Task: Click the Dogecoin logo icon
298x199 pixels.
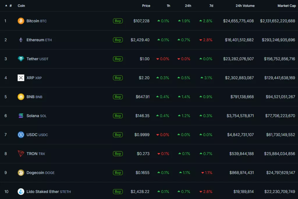Action: tap(21, 173)
